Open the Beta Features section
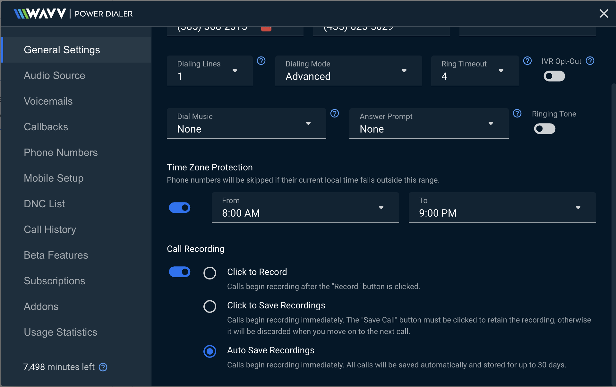Screen dimensions: 616x387 76,255
